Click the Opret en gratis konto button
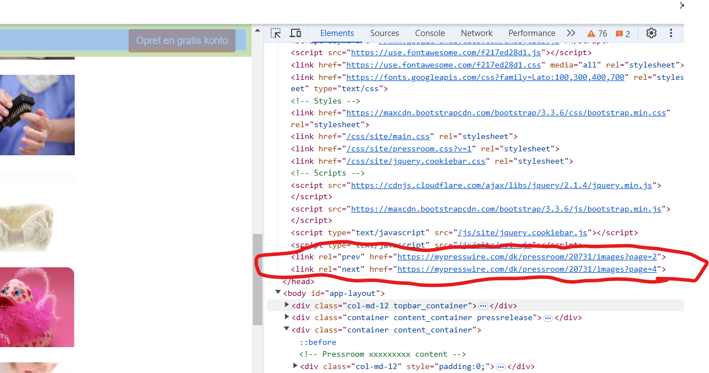Image resolution: width=709 pixels, height=373 pixels. pyautogui.click(x=182, y=41)
